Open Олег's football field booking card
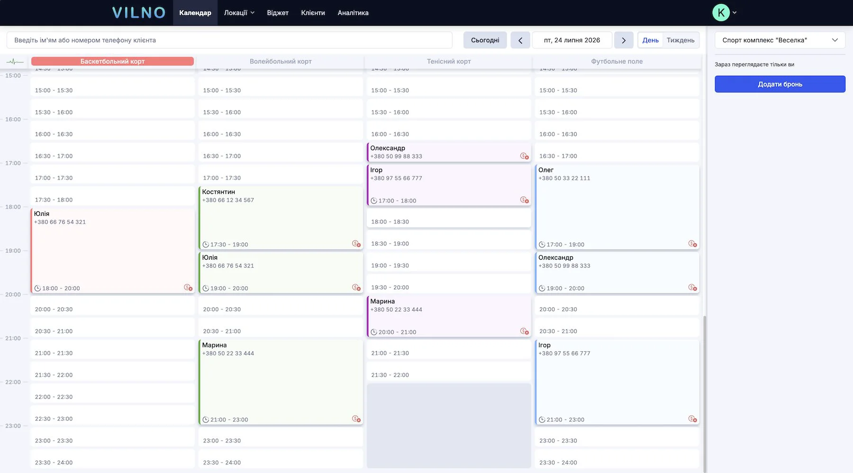The height and width of the screenshot is (473, 853). [x=617, y=207]
